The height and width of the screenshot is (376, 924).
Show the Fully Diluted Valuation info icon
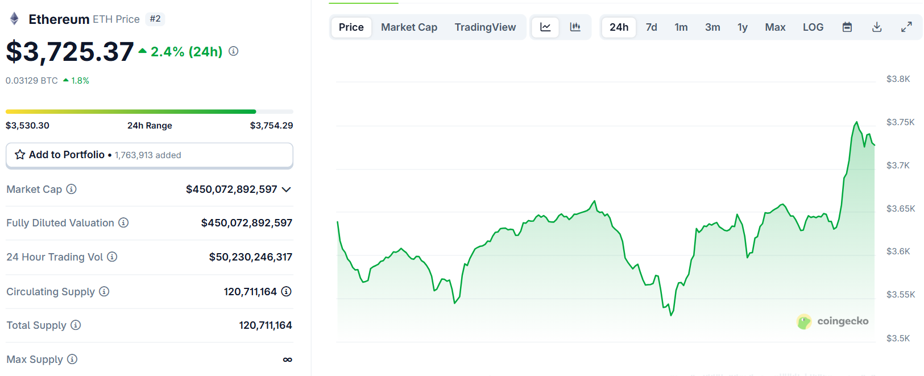tap(123, 222)
